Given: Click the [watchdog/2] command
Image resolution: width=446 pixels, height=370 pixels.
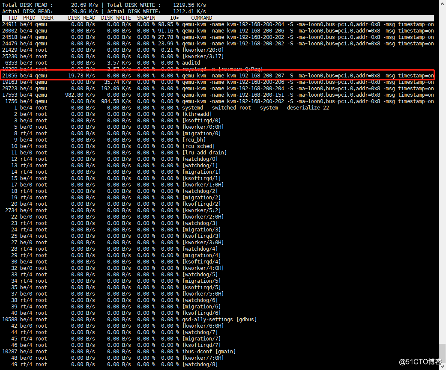Looking at the screenshot, I should click(x=200, y=191).
